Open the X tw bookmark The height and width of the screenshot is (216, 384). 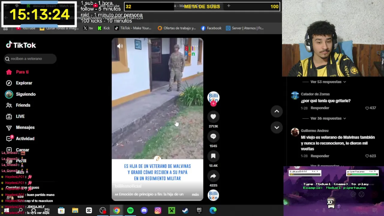(x=88, y=28)
